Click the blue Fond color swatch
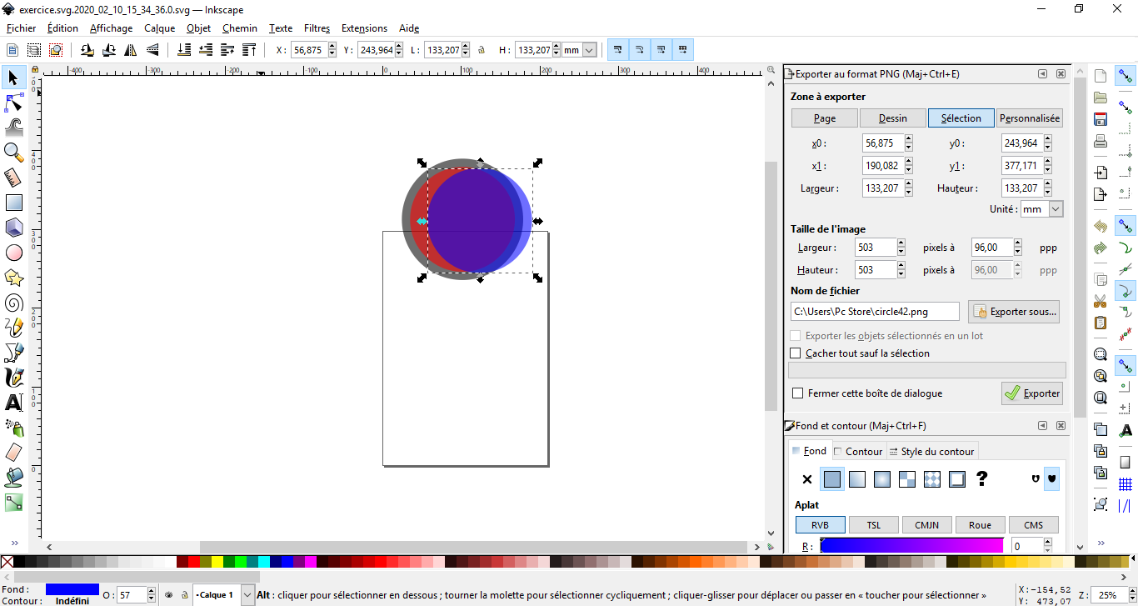Screen dimensions: 1138x606 coord(72,589)
